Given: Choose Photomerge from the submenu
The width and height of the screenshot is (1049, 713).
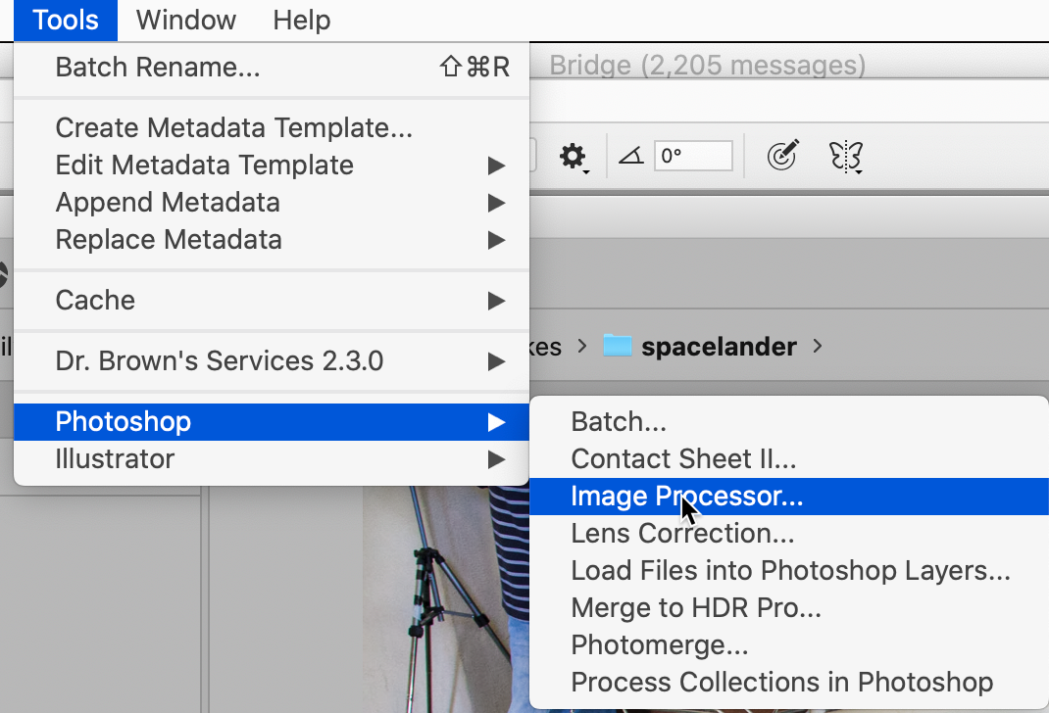Looking at the screenshot, I should click(659, 644).
